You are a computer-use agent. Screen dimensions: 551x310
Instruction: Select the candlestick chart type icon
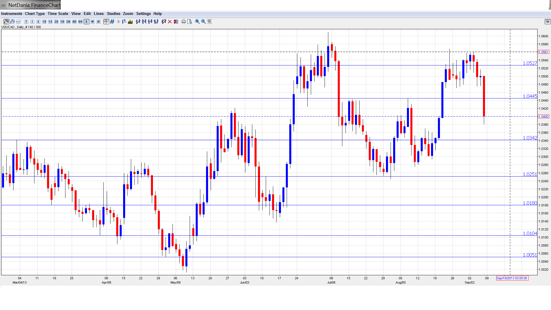6,22
